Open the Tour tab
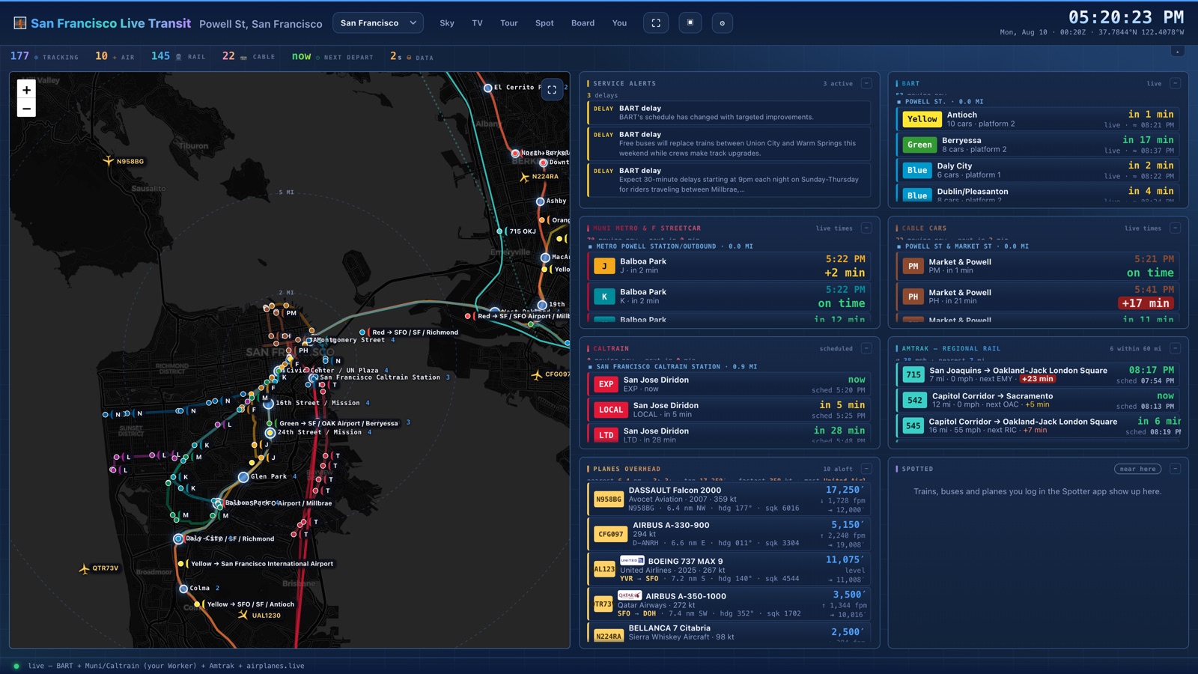This screenshot has height=674, width=1198. pos(509,23)
